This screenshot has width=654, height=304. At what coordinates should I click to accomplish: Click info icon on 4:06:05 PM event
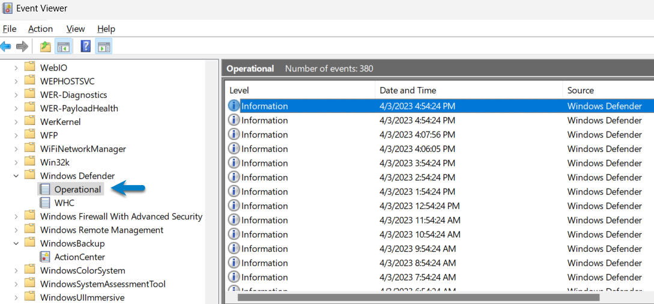[x=234, y=148]
